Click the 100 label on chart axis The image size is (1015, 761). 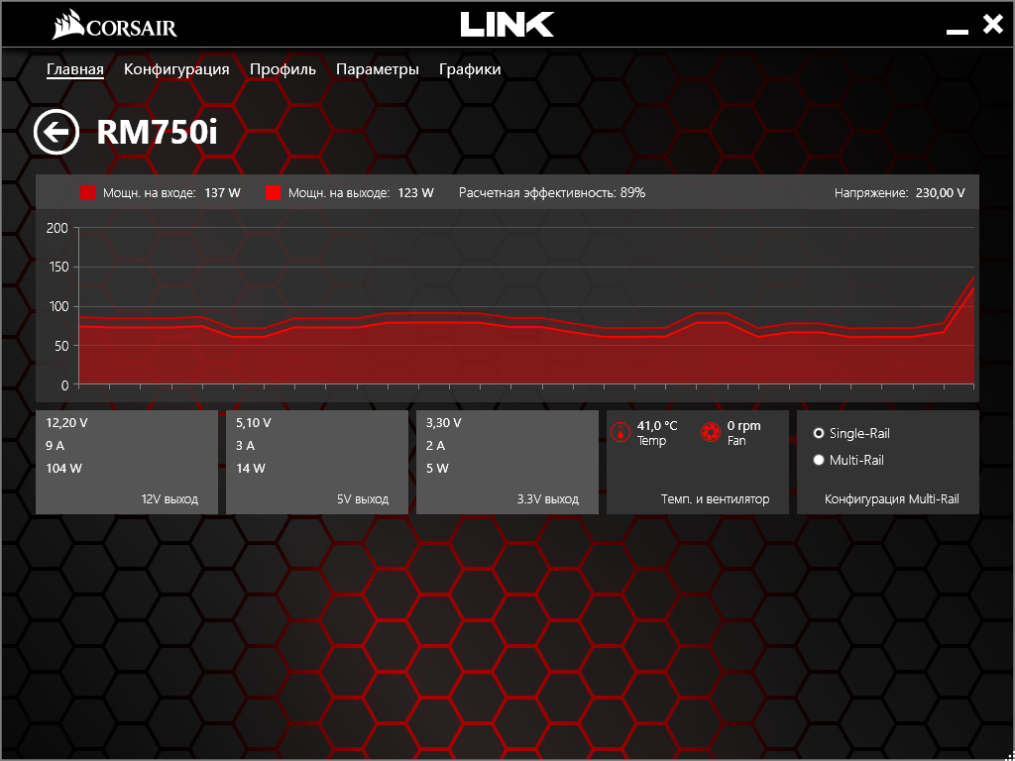(57, 307)
